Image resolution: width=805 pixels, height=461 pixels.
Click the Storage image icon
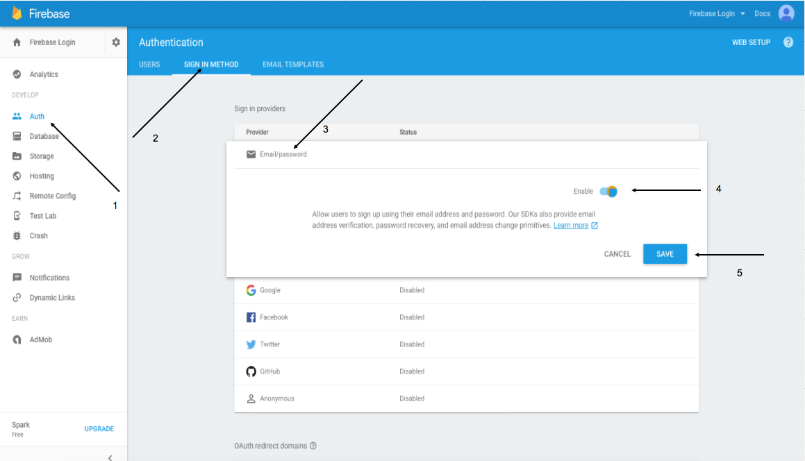click(x=17, y=156)
